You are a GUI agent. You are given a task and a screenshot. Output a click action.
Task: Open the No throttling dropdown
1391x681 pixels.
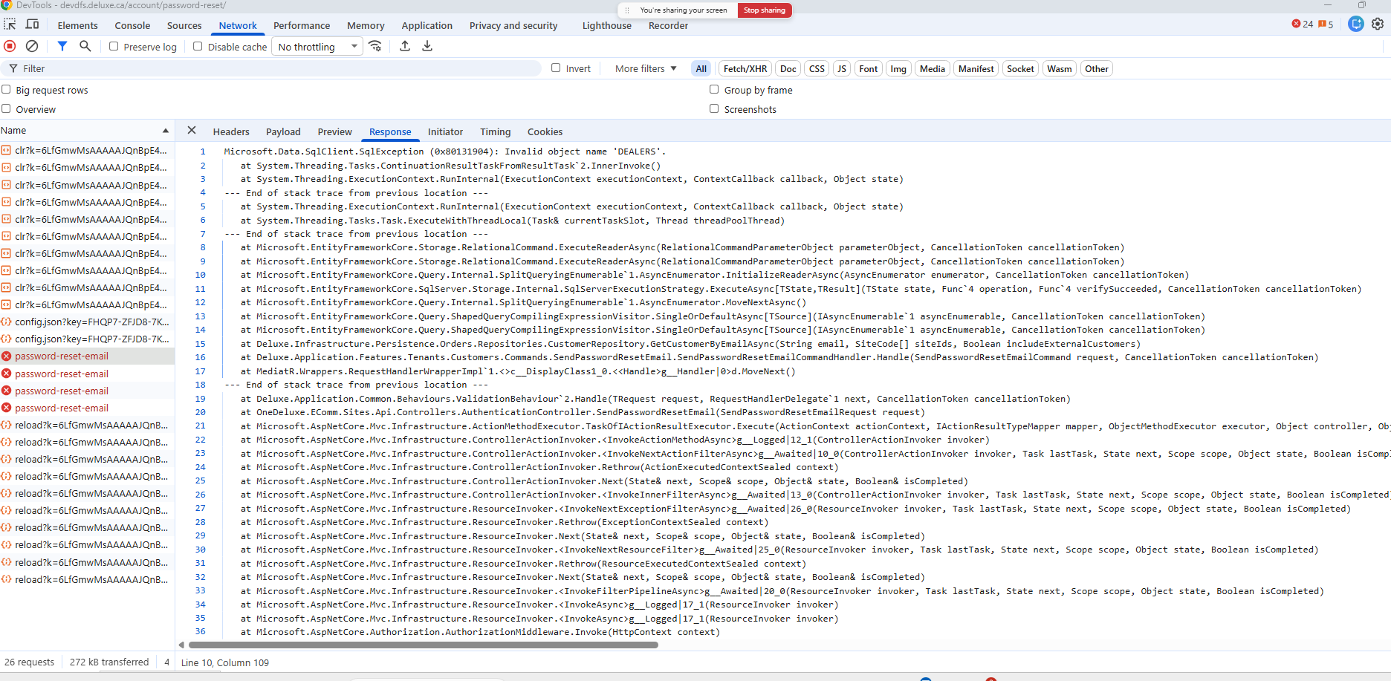coord(317,47)
